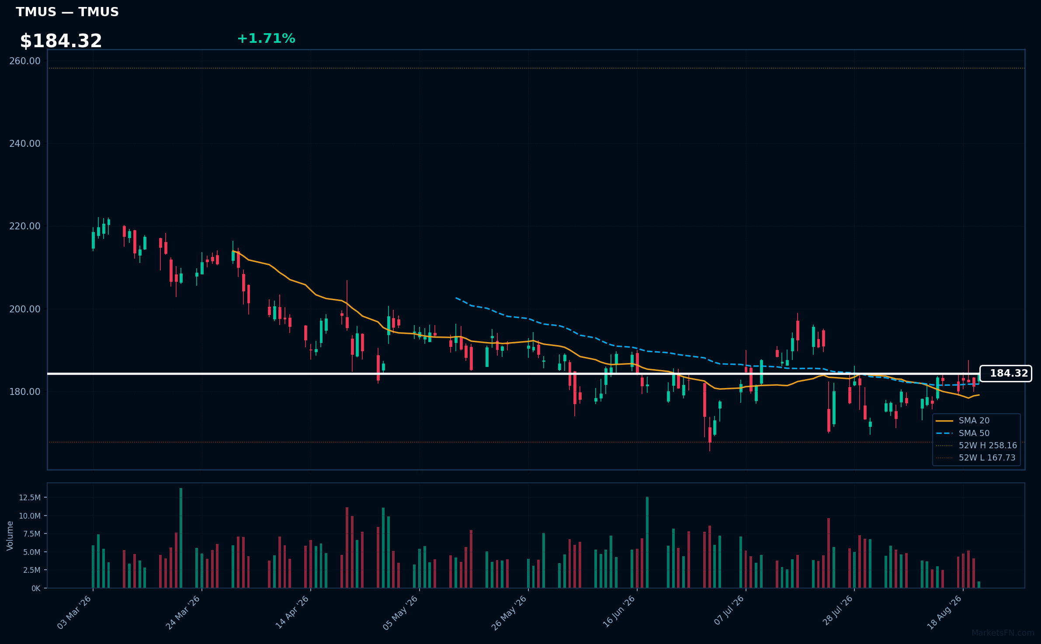1041x644 pixels.
Task: Click the 2.5M volume axis label
Action: click(32, 570)
